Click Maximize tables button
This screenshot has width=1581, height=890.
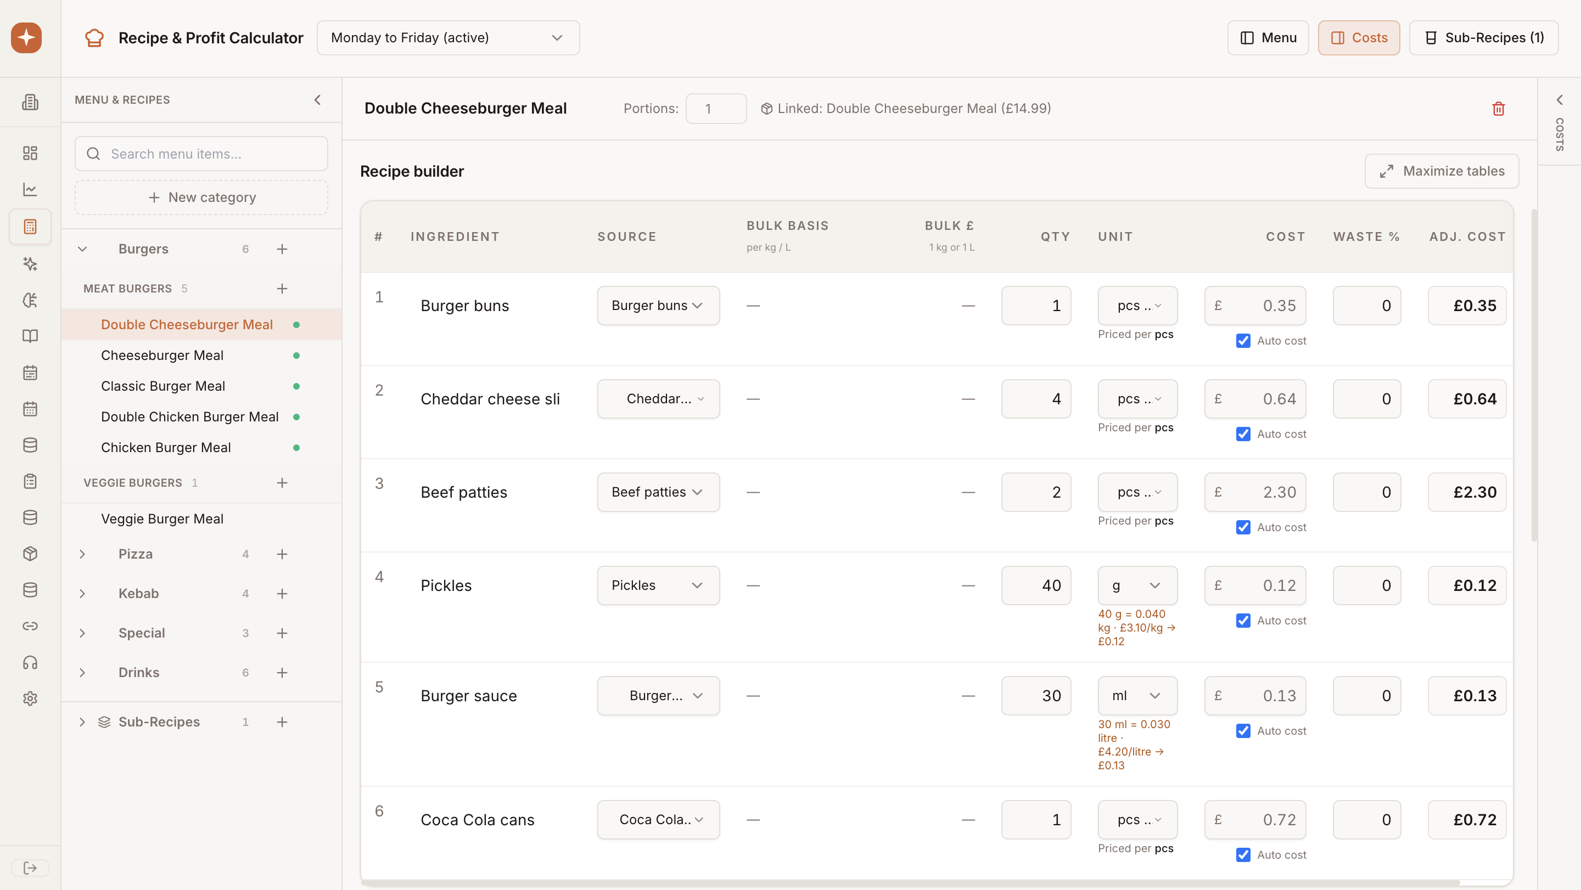[x=1442, y=171]
